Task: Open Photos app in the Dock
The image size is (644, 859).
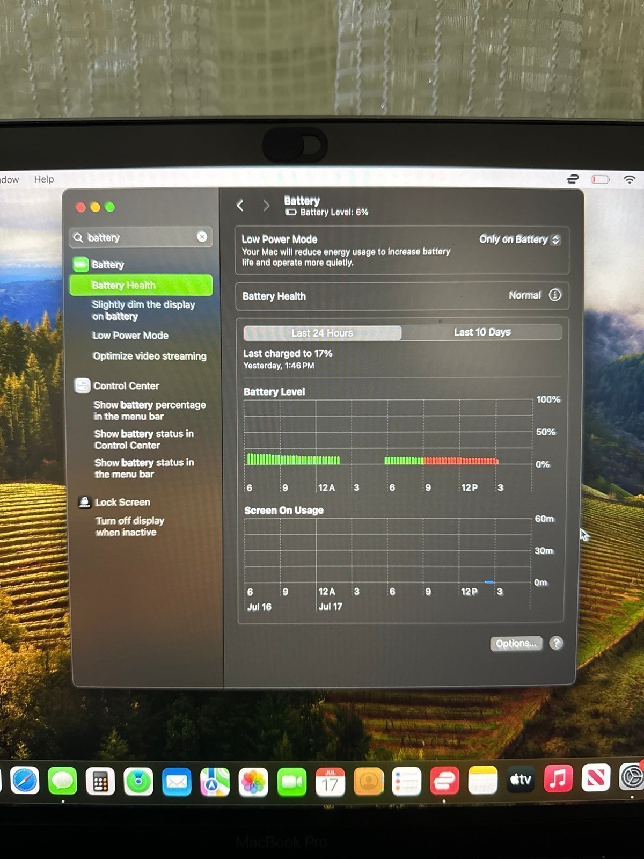Action: [253, 782]
